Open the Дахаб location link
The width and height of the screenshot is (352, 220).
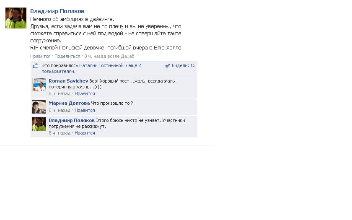pyautogui.click(x=127, y=56)
